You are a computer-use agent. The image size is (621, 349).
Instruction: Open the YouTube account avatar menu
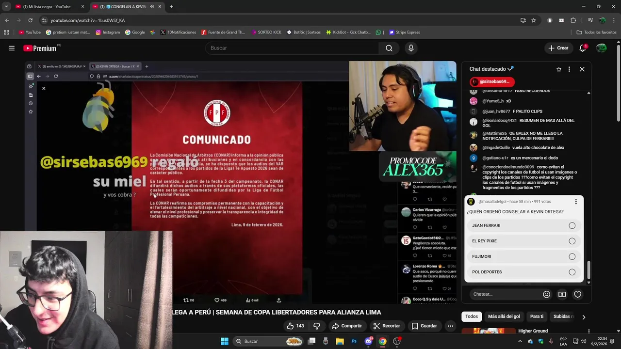click(x=601, y=48)
